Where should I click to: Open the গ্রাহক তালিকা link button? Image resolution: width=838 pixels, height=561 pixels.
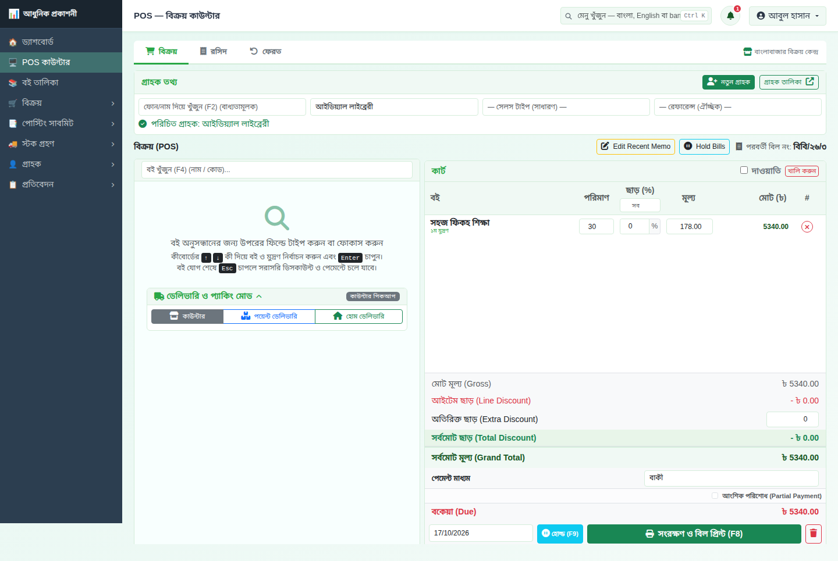tap(789, 83)
